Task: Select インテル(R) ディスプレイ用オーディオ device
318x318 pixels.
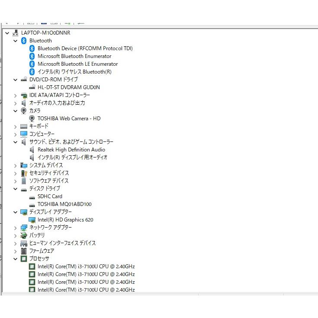Action: coord(72,157)
